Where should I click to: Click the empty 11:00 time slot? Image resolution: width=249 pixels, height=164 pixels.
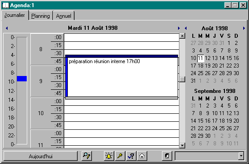click(121, 133)
